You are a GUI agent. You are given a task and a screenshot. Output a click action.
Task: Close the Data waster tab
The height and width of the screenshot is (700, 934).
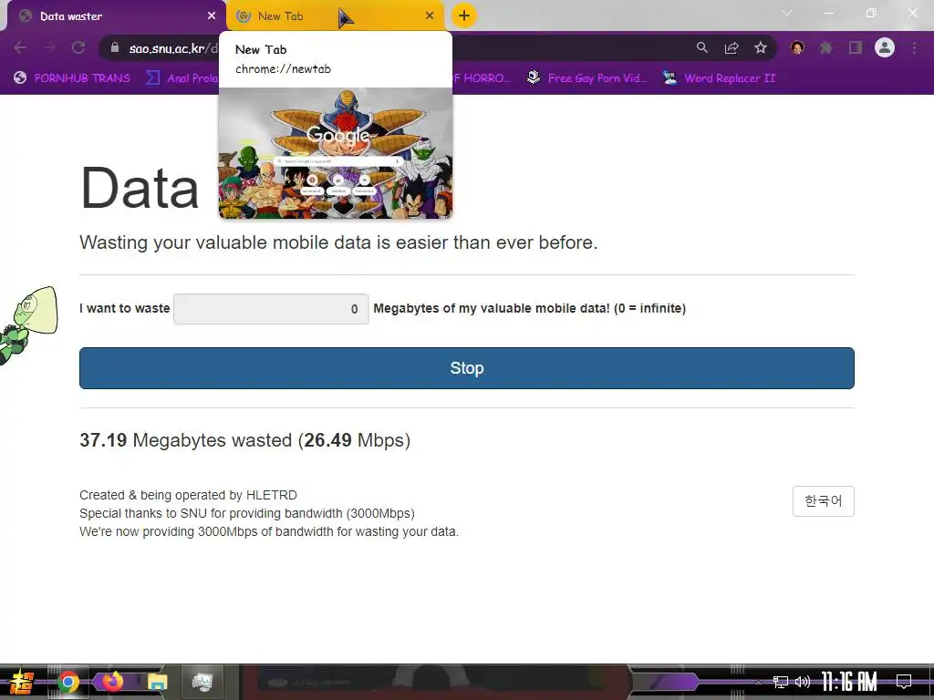click(212, 16)
